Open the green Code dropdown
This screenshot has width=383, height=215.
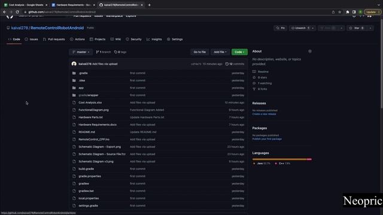point(239,52)
